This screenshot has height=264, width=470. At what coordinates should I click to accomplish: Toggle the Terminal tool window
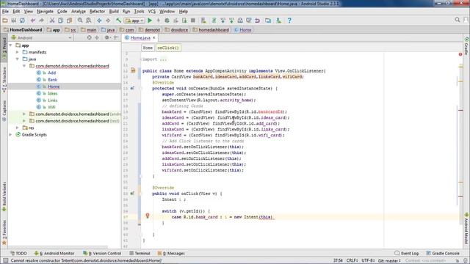click(x=140, y=253)
